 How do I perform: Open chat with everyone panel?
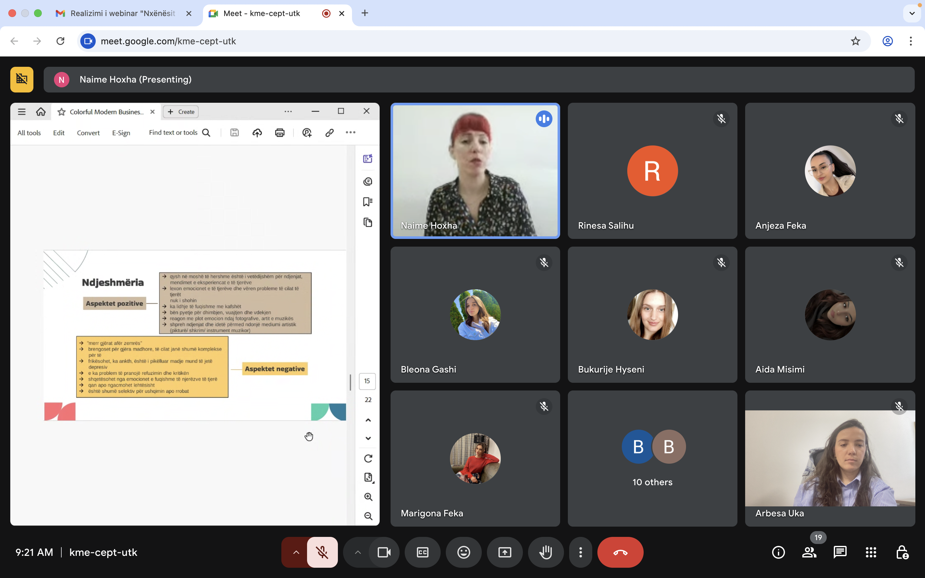(840, 552)
